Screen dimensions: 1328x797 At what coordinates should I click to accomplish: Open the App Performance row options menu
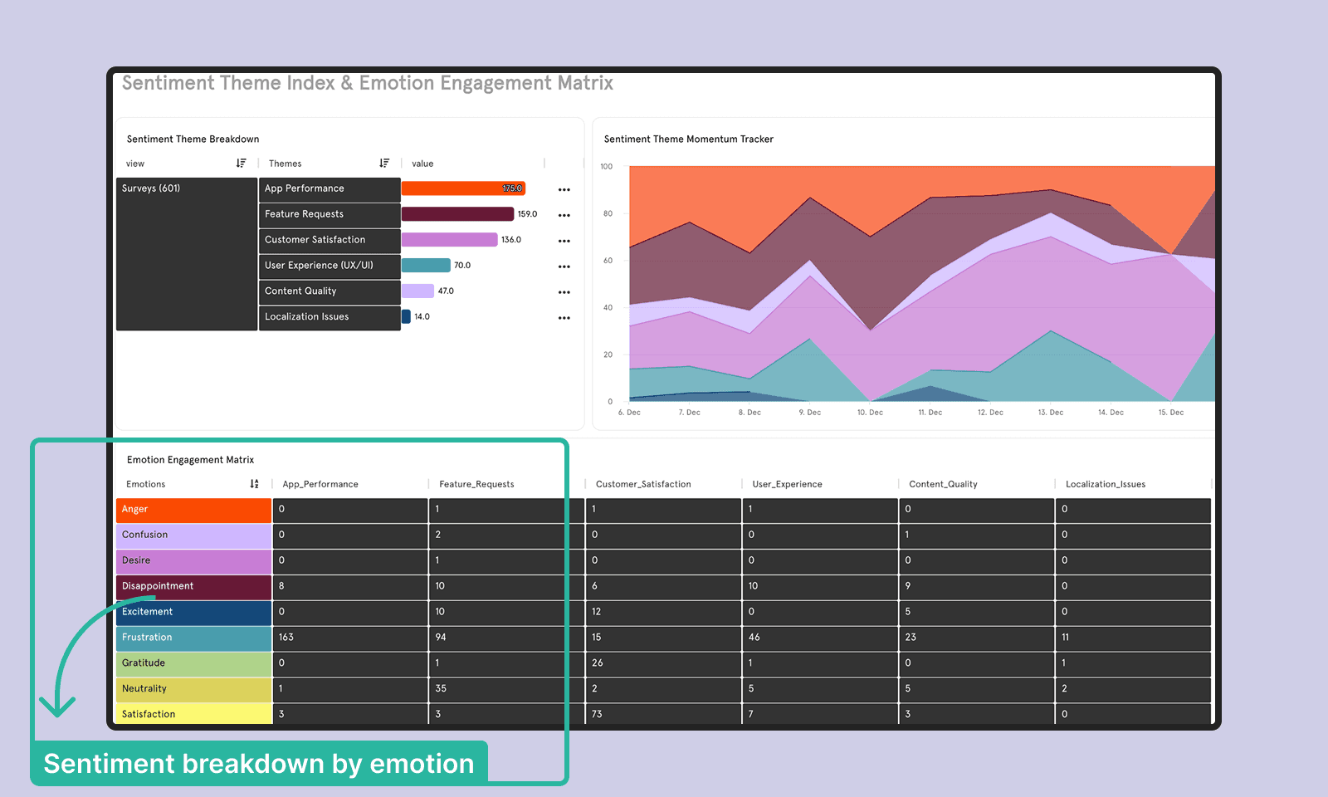564,189
